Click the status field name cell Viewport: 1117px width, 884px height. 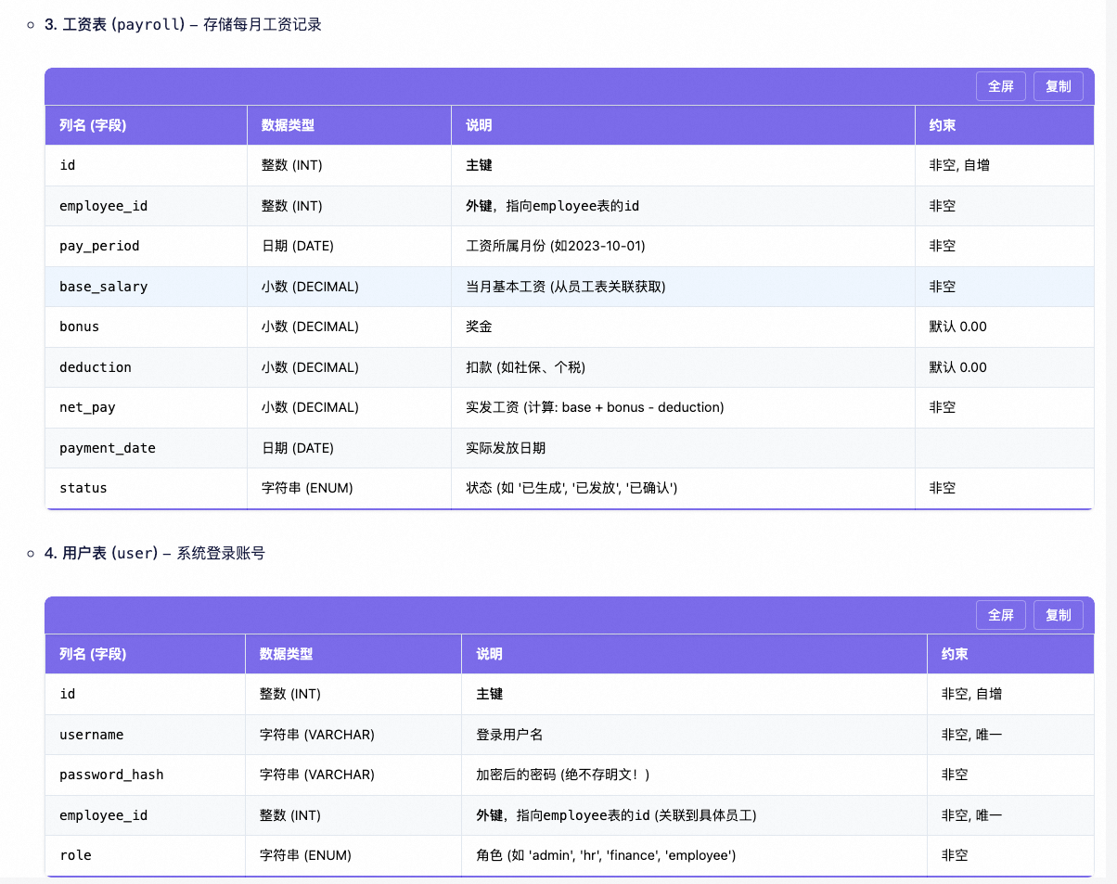click(146, 488)
